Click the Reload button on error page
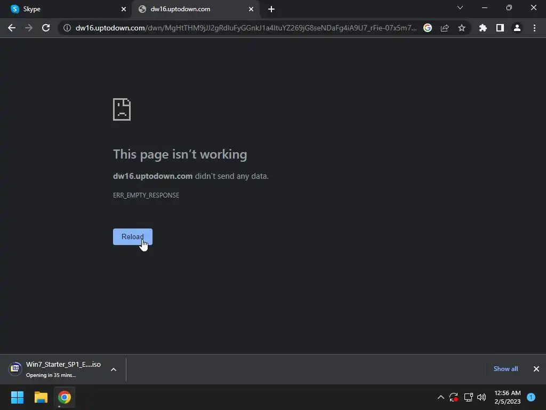The image size is (546, 410). pyautogui.click(x=133, y=236)
